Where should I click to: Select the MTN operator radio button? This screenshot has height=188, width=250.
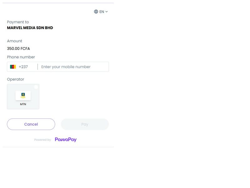tap(36, 87)
